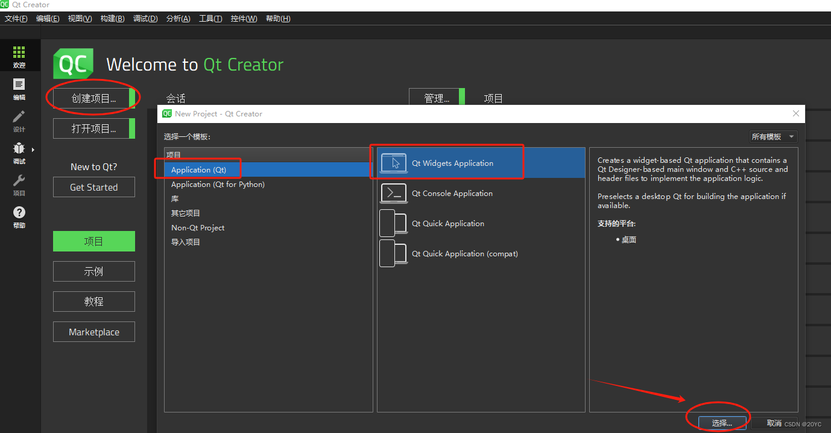831x433 pixels.
Task: Select the green 项目 tab button
Action: pos(94,241)
